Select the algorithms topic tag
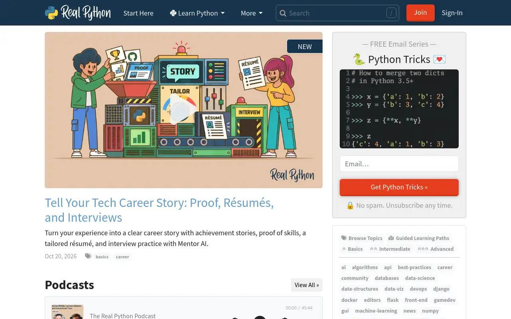This screenshot has height=319, width=511. [365, 267]
